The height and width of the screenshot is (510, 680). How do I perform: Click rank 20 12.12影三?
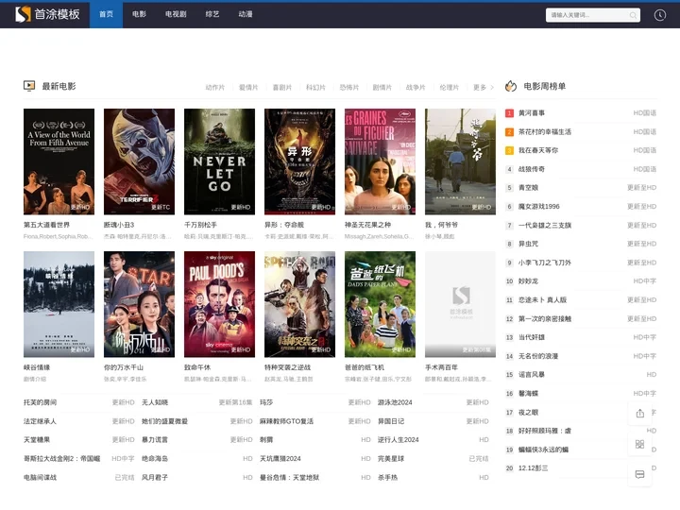point(533,468)
